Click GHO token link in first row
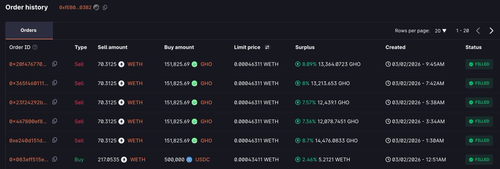This screenshot has width=500, height=169. tap(206, 65)
